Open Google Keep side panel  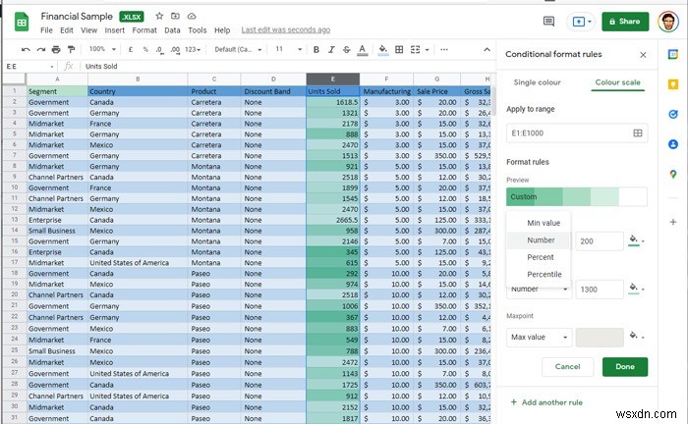point(673,84)
